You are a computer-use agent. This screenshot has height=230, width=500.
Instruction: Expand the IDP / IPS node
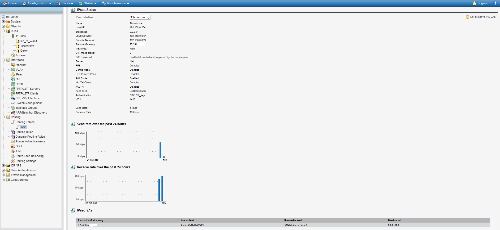(3, 165)
